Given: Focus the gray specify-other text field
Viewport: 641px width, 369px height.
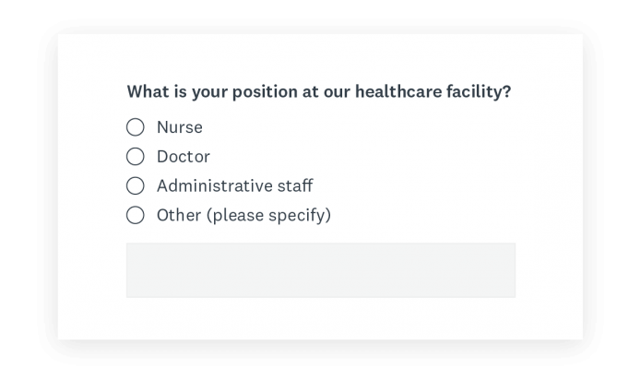Looking at the screenshot, I should tap(320, 270).
